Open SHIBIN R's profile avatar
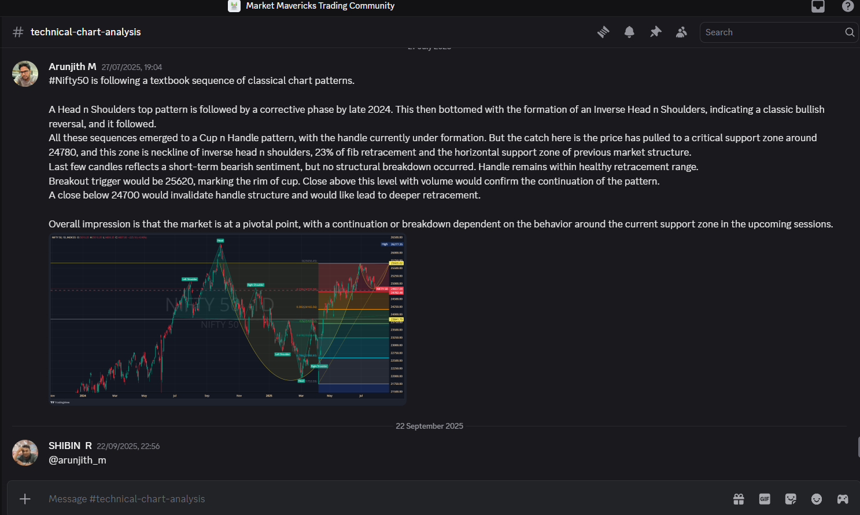 tap(25, 453)
